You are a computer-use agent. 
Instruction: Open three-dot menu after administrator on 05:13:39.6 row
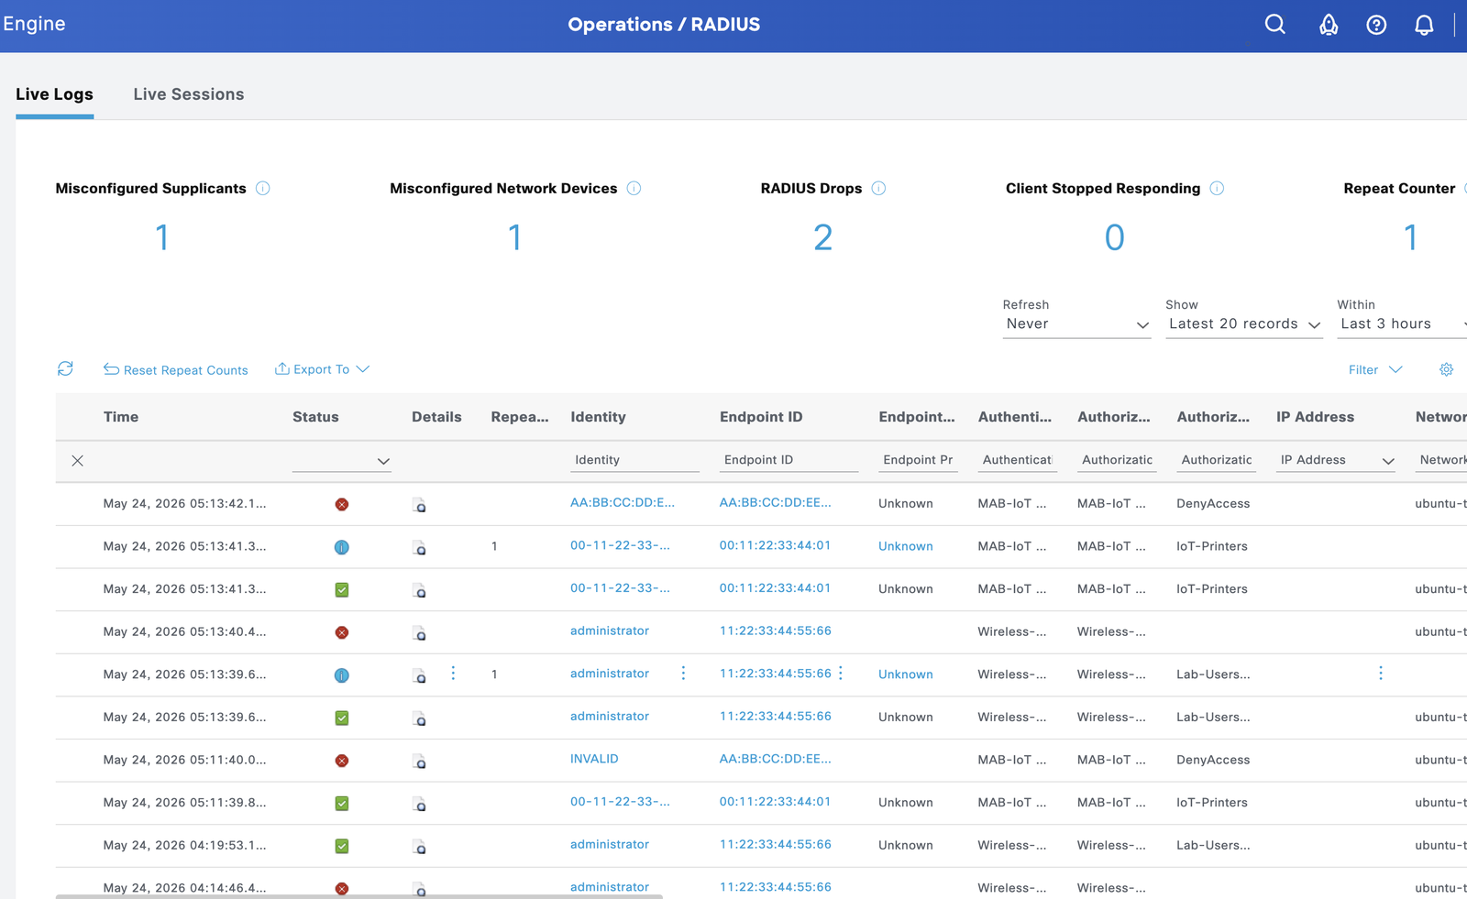coord(683,674)
